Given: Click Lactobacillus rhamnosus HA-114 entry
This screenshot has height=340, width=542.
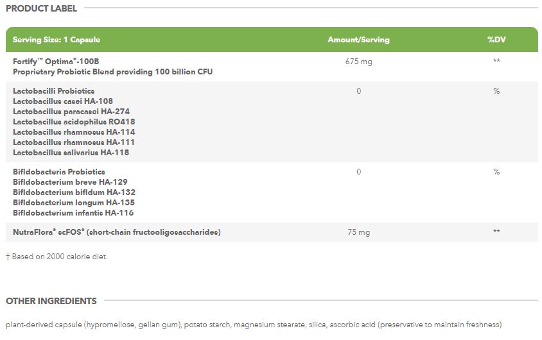Looking at the screenshot, I should pos(74,132).
